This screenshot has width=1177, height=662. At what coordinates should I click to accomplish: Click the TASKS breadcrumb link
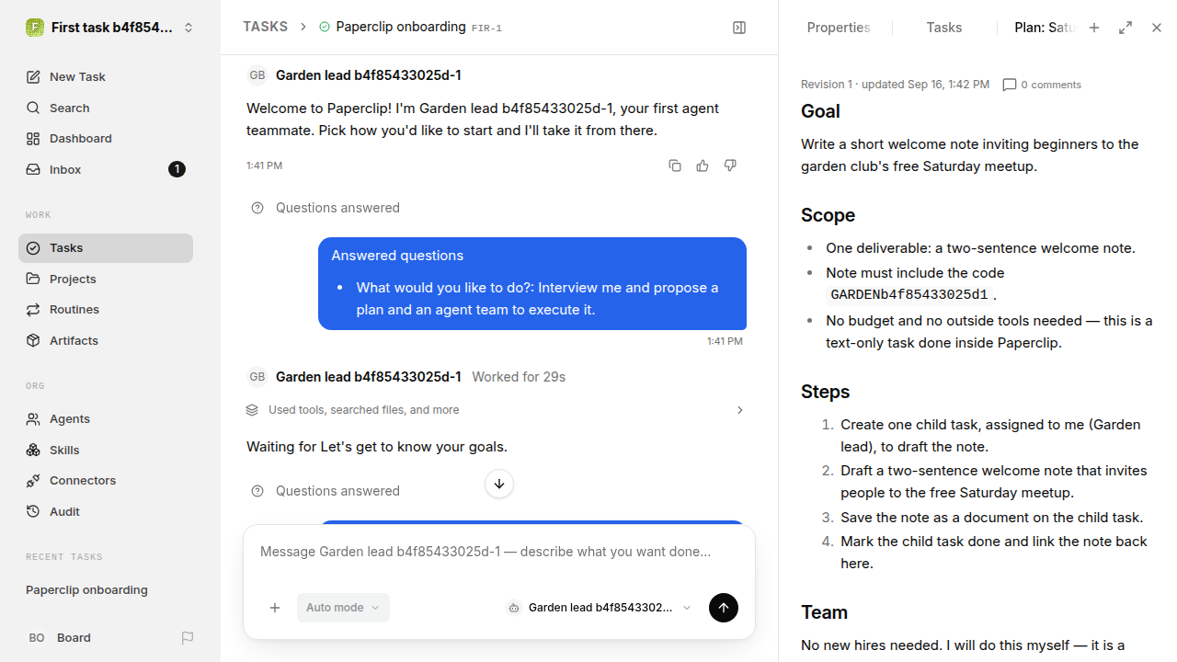pyautogui.click(x=265, y=27)
